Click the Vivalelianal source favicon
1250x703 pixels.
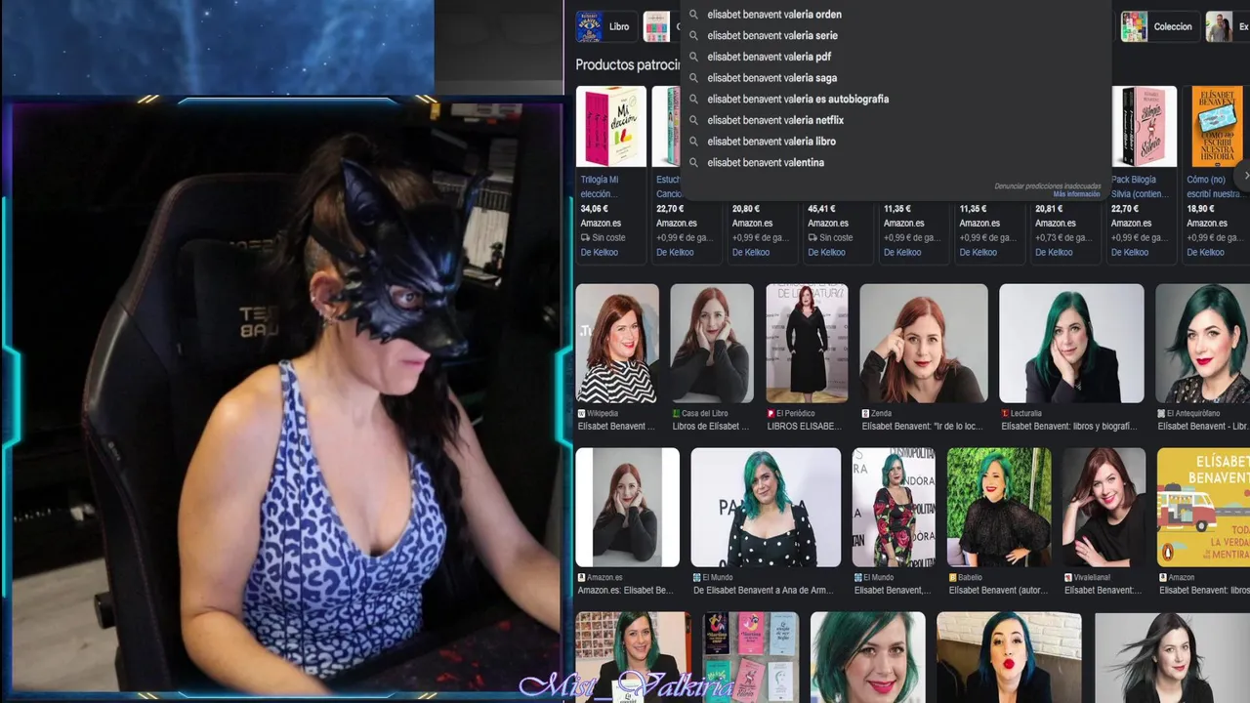(x=1067, y=578)
